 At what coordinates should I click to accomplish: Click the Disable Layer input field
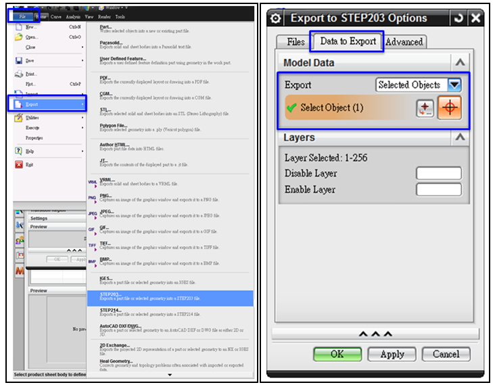(x=438, y=173)
